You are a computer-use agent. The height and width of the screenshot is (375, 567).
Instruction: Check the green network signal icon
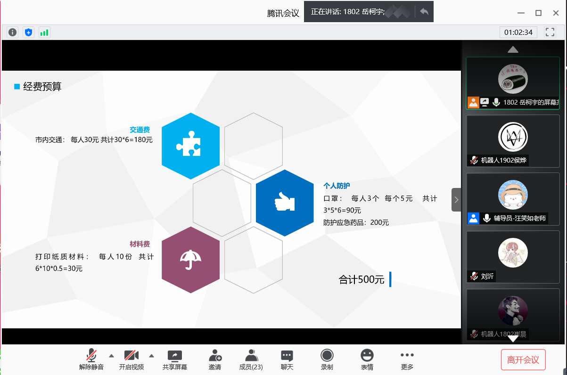tap(44, 33)
